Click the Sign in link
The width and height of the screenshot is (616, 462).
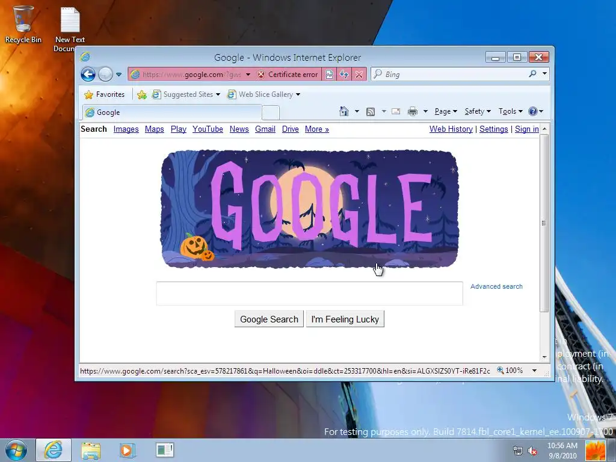[x=527, y=129]
